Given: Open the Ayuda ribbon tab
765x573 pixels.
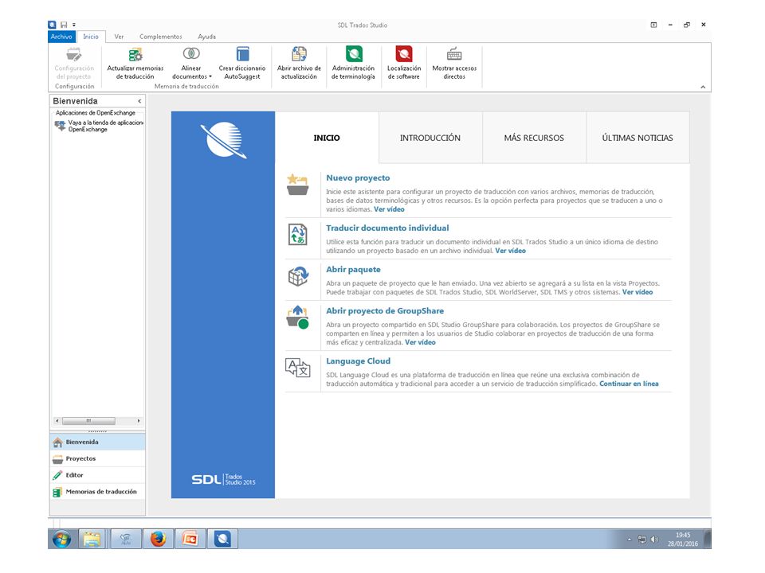Looking at the screenshot, I should tap(207, 37).
